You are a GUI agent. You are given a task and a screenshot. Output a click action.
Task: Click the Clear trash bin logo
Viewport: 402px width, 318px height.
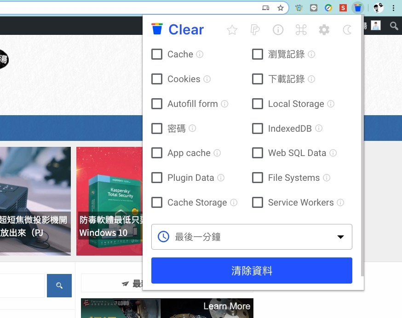(x=157, y=28)
